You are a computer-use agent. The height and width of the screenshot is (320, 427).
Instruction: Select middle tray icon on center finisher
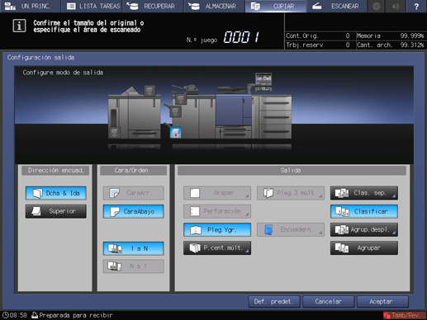click(175, 112)
